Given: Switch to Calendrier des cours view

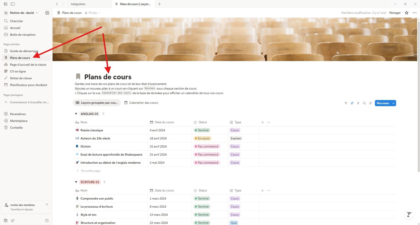Looking at the screenshot, I should [141, 103].
